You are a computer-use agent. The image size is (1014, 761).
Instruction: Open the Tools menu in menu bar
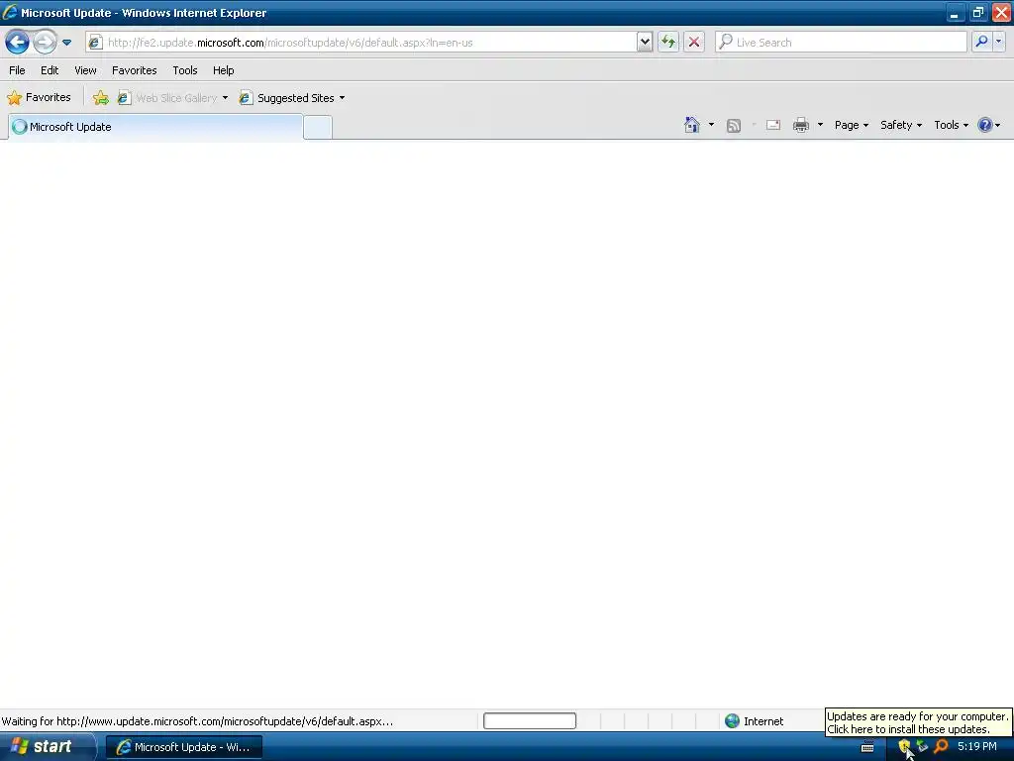[185, 70]
